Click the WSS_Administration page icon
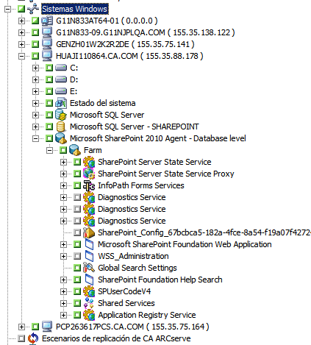Screen dimensions: 311x345 [89, 256]
